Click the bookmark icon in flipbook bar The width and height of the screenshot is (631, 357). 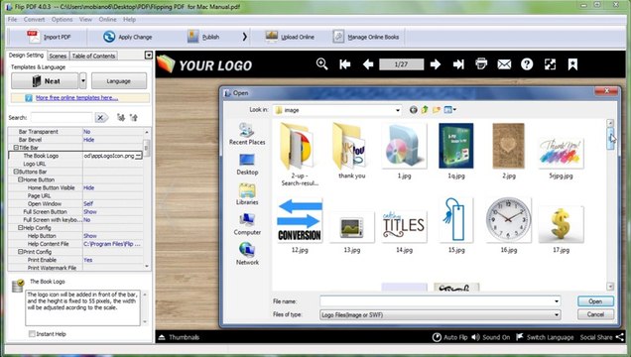(572, 64)
